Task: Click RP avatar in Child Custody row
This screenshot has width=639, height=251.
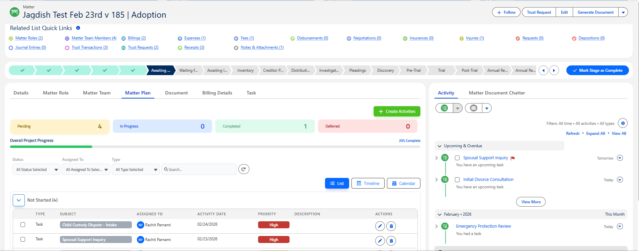Action: [x=141, y=225]
